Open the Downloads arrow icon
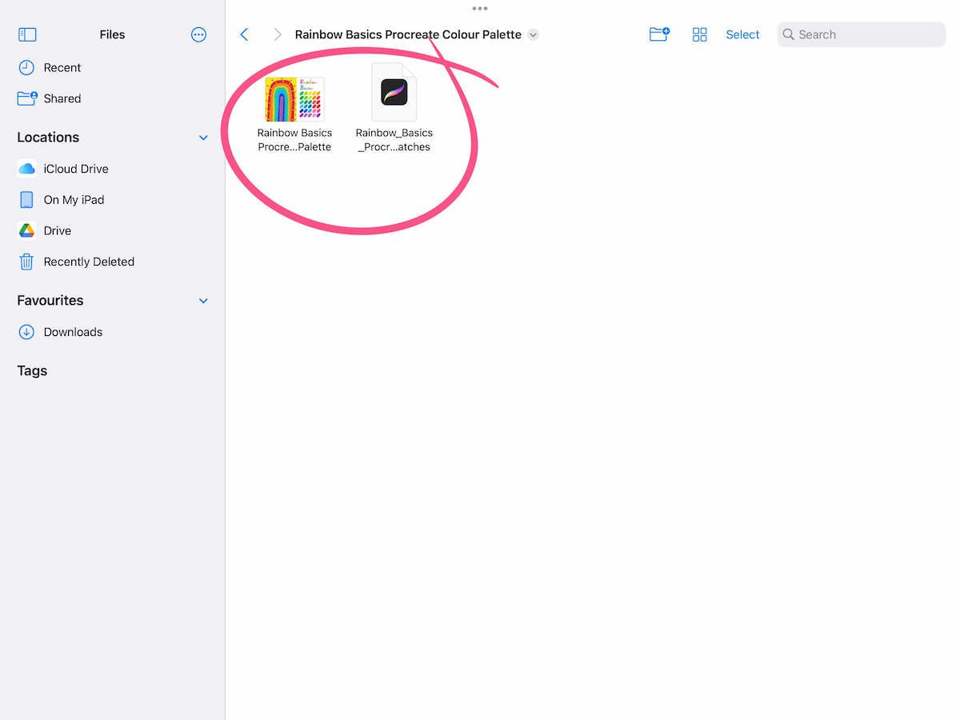 coord(27,332)
